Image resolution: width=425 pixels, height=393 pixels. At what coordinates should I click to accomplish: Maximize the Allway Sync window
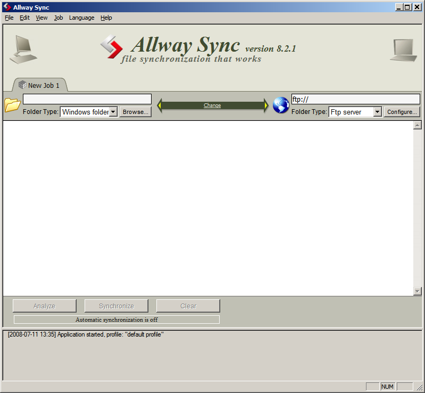(407, 7)
